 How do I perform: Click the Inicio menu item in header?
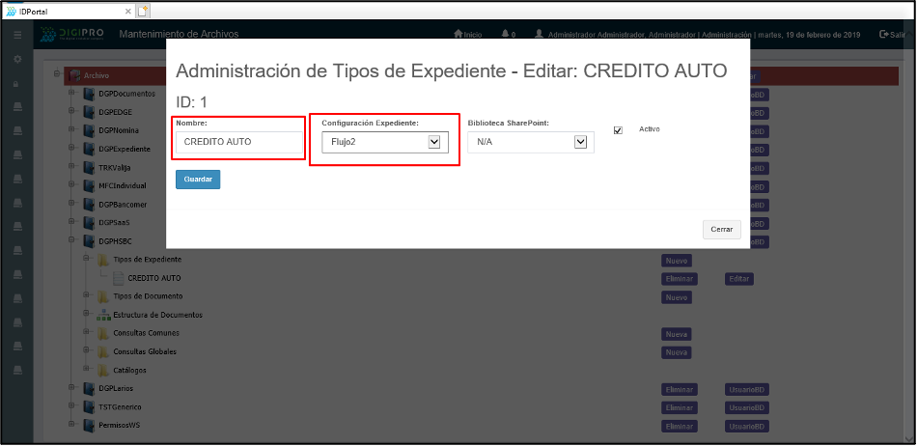click(467, 35)
